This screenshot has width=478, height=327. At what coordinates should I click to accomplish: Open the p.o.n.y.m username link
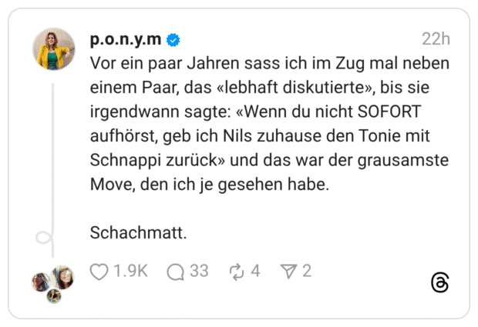click(126, 39)
